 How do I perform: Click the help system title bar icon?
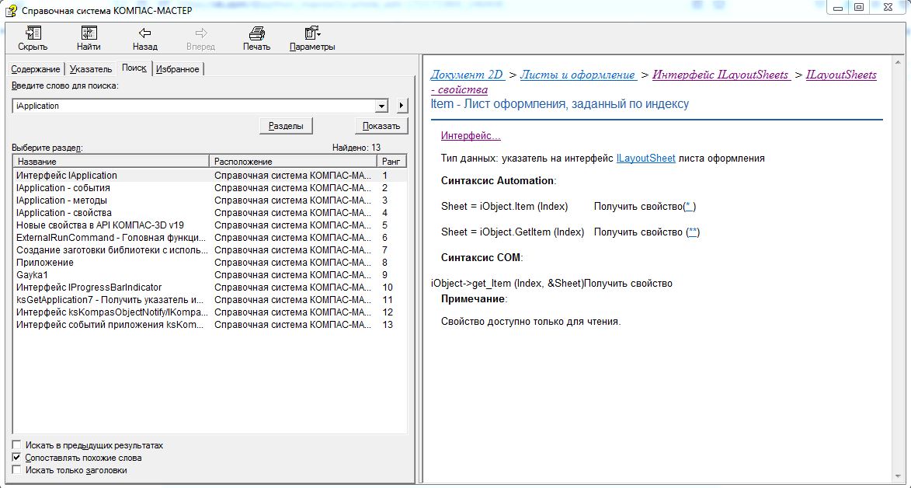(10, 10)
